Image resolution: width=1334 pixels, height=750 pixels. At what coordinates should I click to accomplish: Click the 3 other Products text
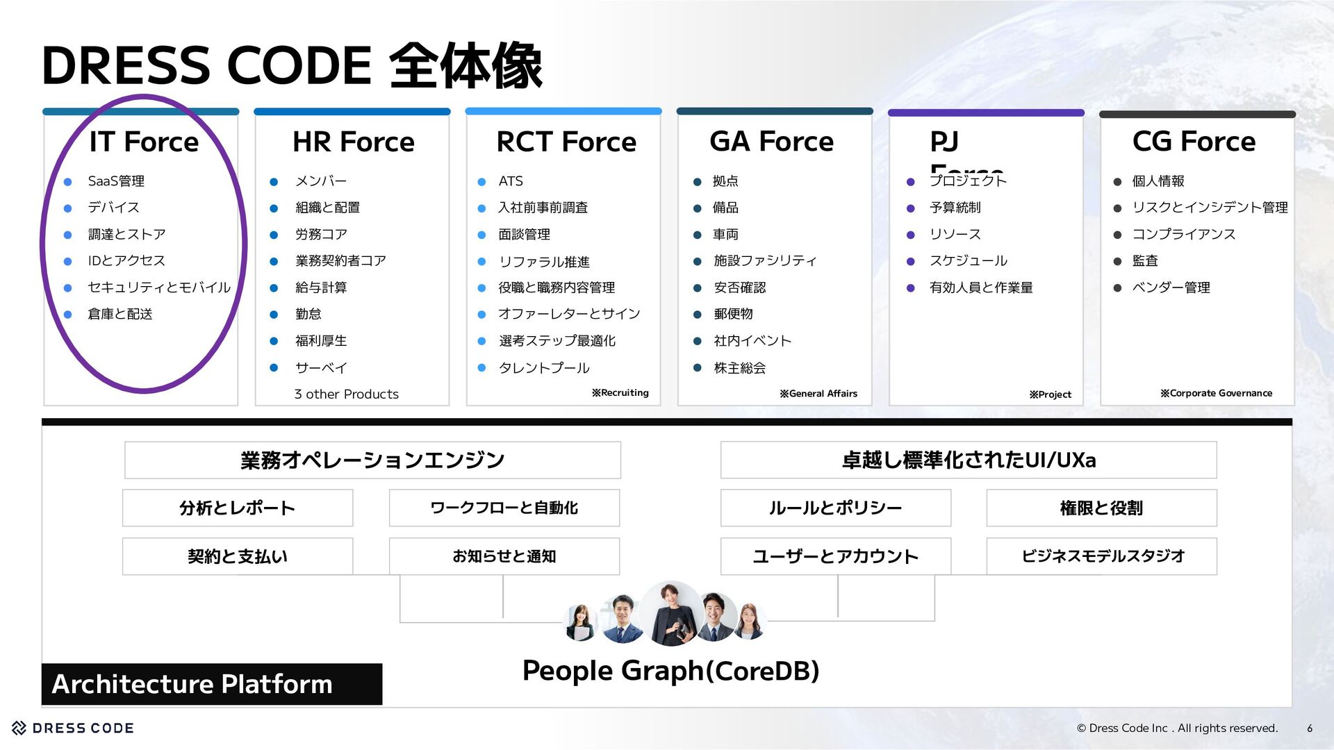point(346,394)
